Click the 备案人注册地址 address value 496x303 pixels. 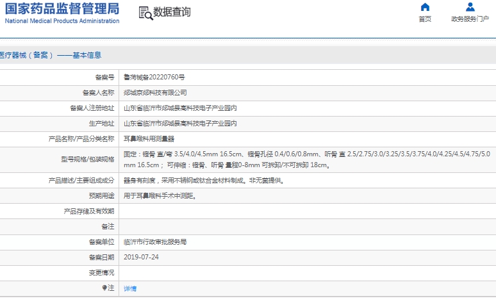(180, 108)
